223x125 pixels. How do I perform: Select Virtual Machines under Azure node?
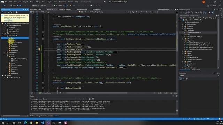tap(14, 32)
